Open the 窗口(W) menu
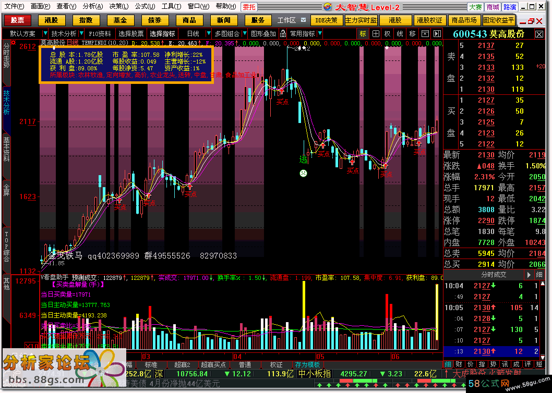This screenshot has width=552, height=393. 198,6
